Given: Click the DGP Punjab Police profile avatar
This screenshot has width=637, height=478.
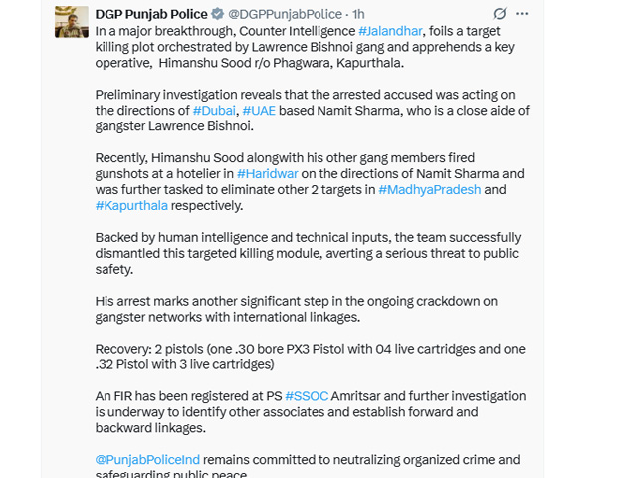Looking at the screenshot, I should click(x=73, y=21).
